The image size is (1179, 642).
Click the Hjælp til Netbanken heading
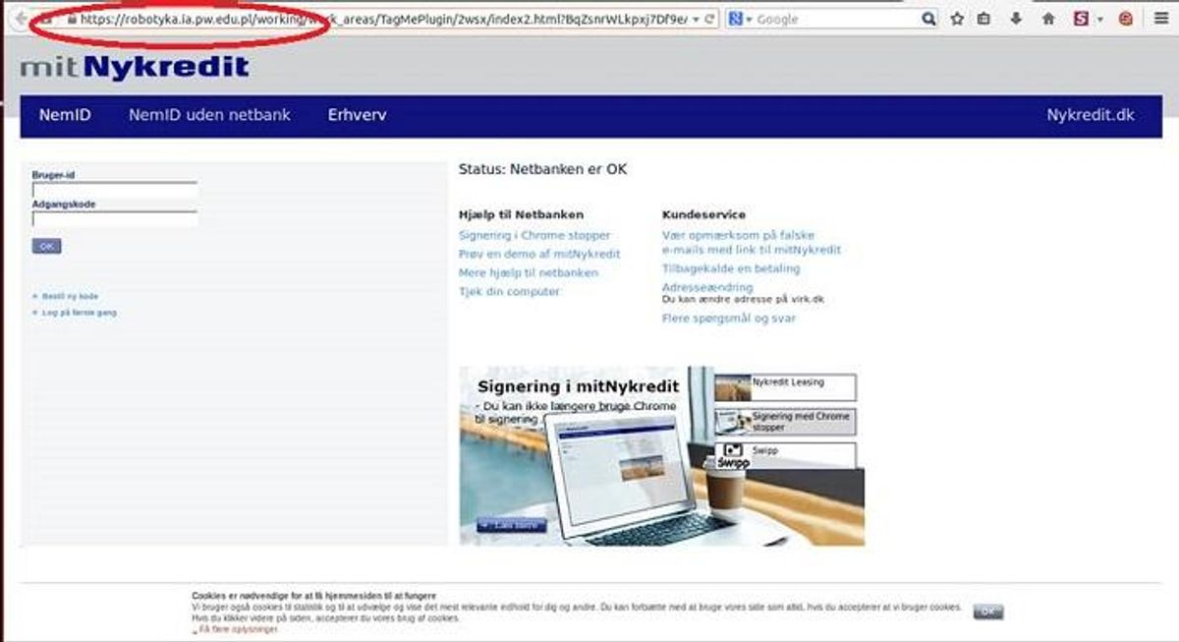(521, 214)
